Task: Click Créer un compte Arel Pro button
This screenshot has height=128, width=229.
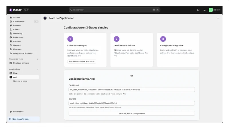Action: point(82,61)
